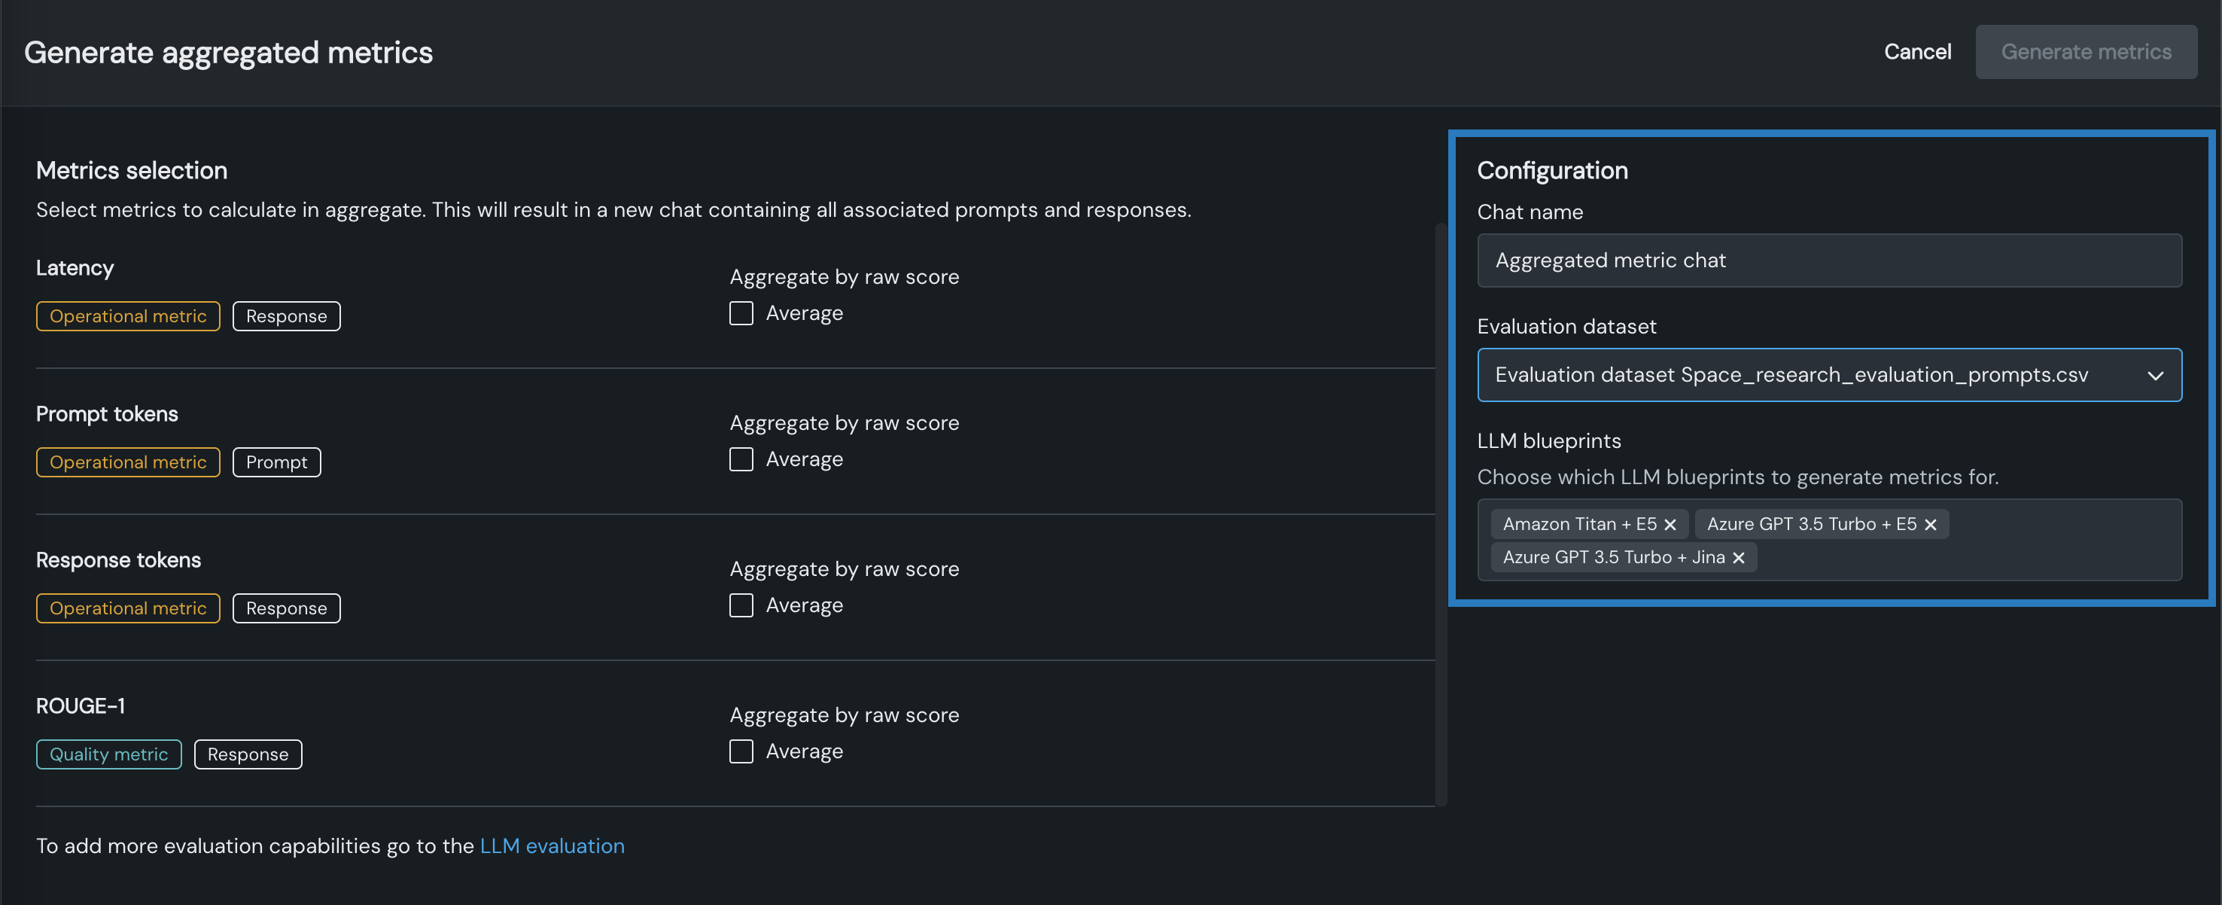Tick Average box for Response tokens
Viewport: 2222px width, 905px height.
[x=741, y=605]
